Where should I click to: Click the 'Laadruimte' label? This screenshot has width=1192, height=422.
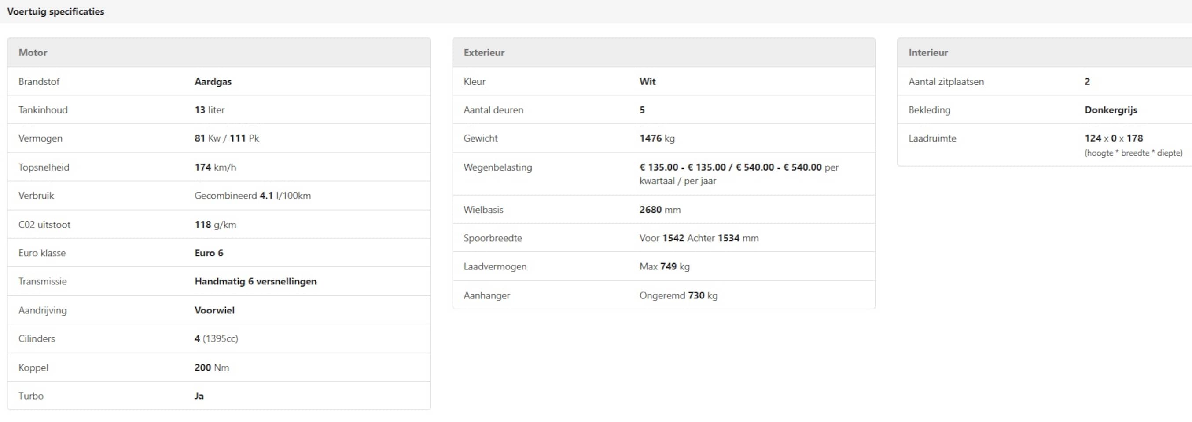(932, 138)
